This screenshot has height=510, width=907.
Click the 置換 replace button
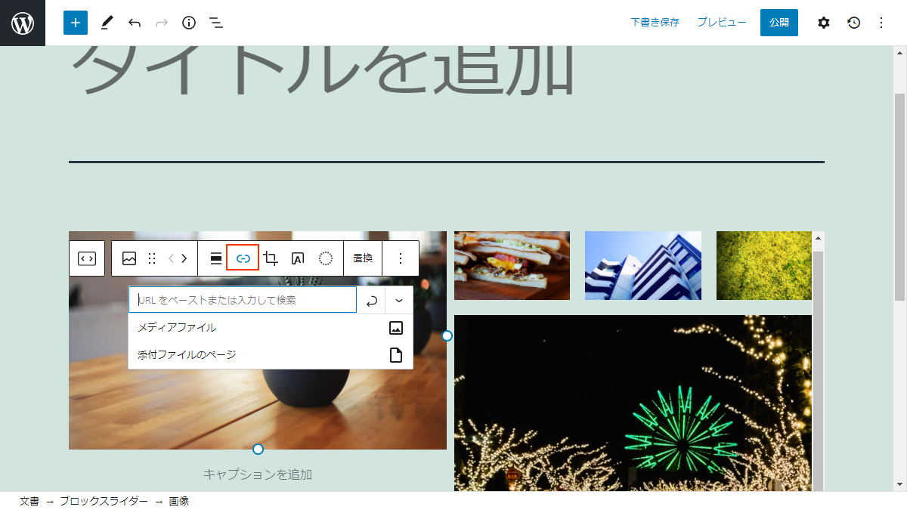click(x=363, y=258)
